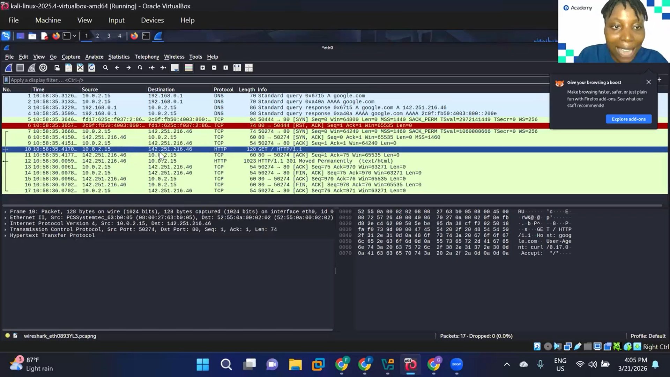Expand the Ethernet II details row

5,218
